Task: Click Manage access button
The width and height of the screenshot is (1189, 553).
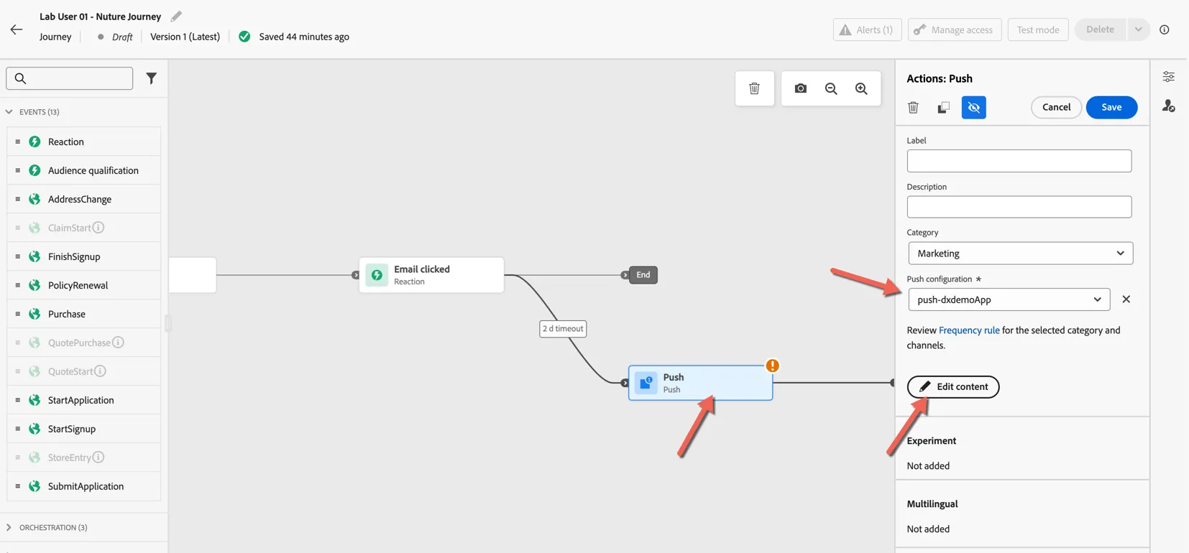Action: 954,29
